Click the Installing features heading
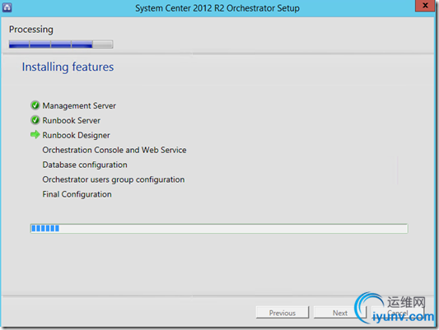Viewport: 439px width, 330px height. 68,67
